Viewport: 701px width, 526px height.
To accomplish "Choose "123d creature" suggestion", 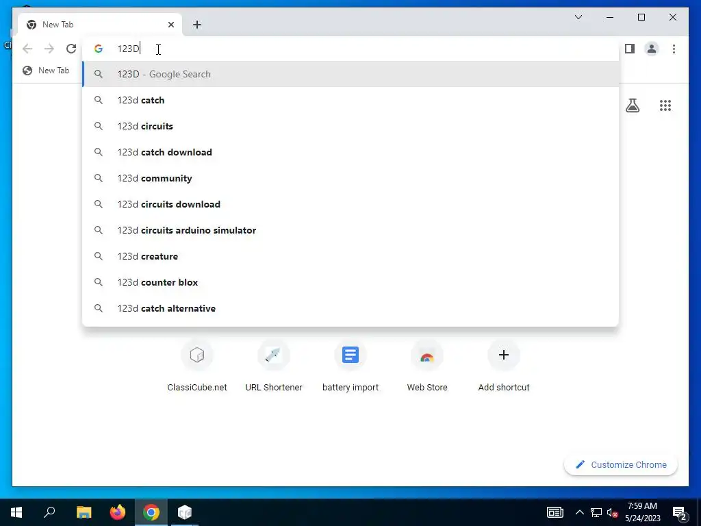I will 351,256.
